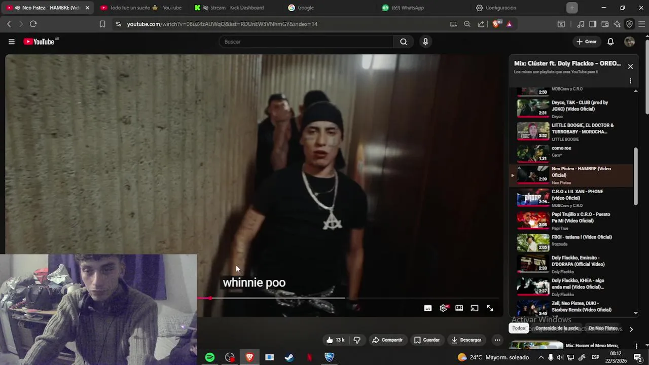
Task: Click the share page icon in address bar
Action: click(481, 24)
